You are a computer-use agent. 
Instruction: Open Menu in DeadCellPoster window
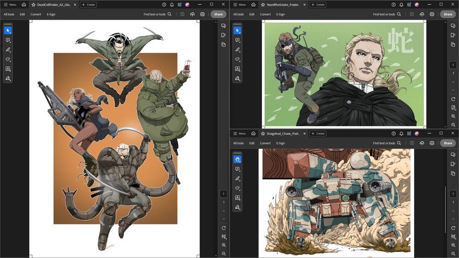(x=10, y=5)
